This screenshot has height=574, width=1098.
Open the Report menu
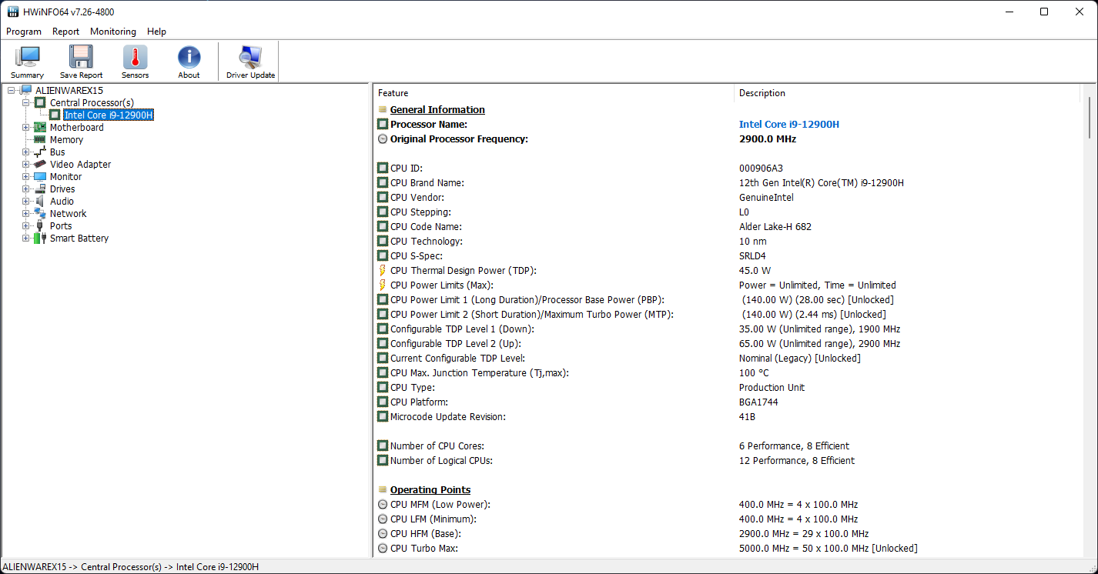65,32
